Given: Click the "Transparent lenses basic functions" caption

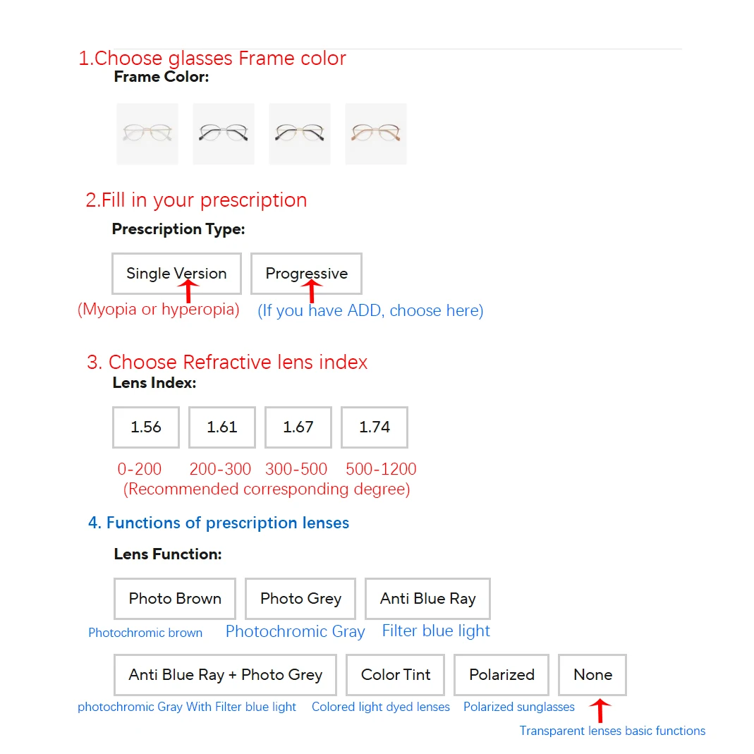Looking at the screenshot, I should coord(612,731).
